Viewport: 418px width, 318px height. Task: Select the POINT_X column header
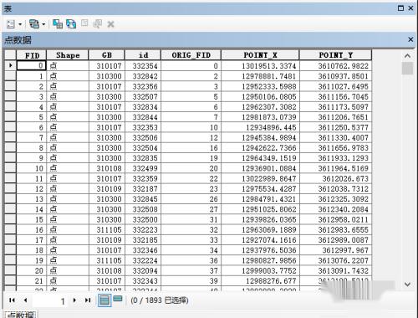260,55
